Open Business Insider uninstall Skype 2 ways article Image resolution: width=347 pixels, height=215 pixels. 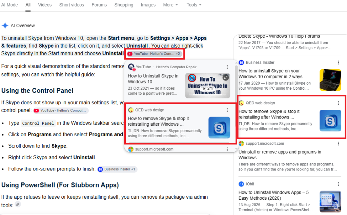coord(270,74)
